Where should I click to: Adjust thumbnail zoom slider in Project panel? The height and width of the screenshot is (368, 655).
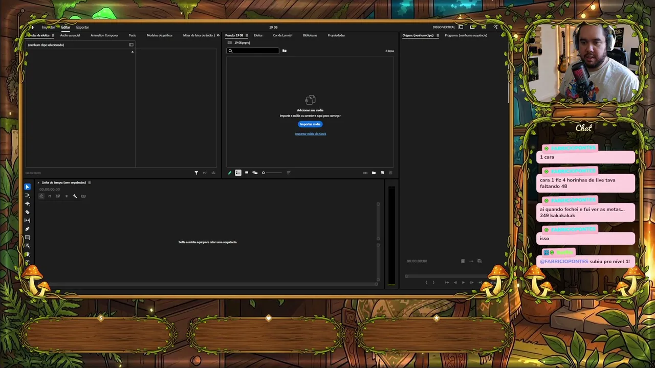[x=272, y=173]
